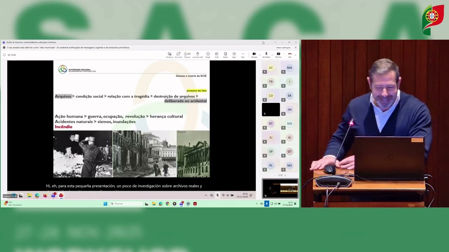Select the black video participant tile

point(271,110)
